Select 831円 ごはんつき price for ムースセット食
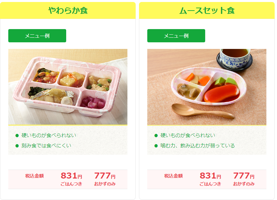The image size is (277, 200). [x=210, y=179]
